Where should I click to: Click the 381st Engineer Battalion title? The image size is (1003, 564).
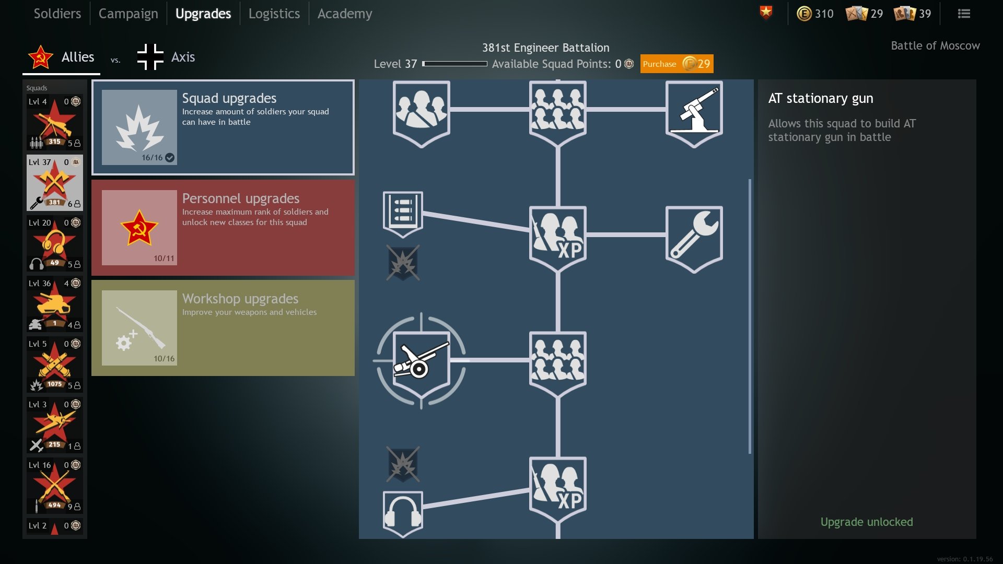point(545,48)
